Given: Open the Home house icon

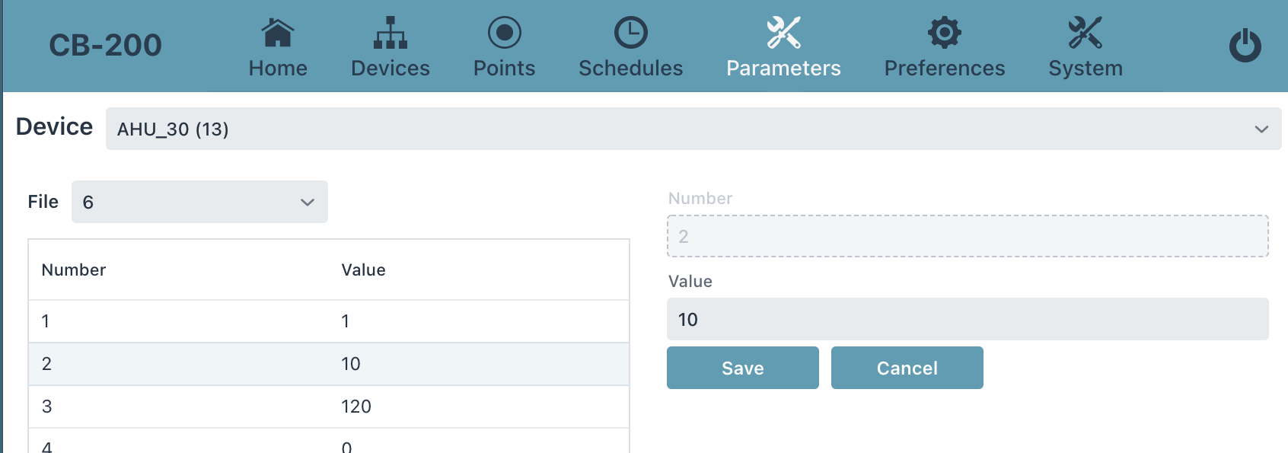Looking at the screenshot, I should (278, 33).
